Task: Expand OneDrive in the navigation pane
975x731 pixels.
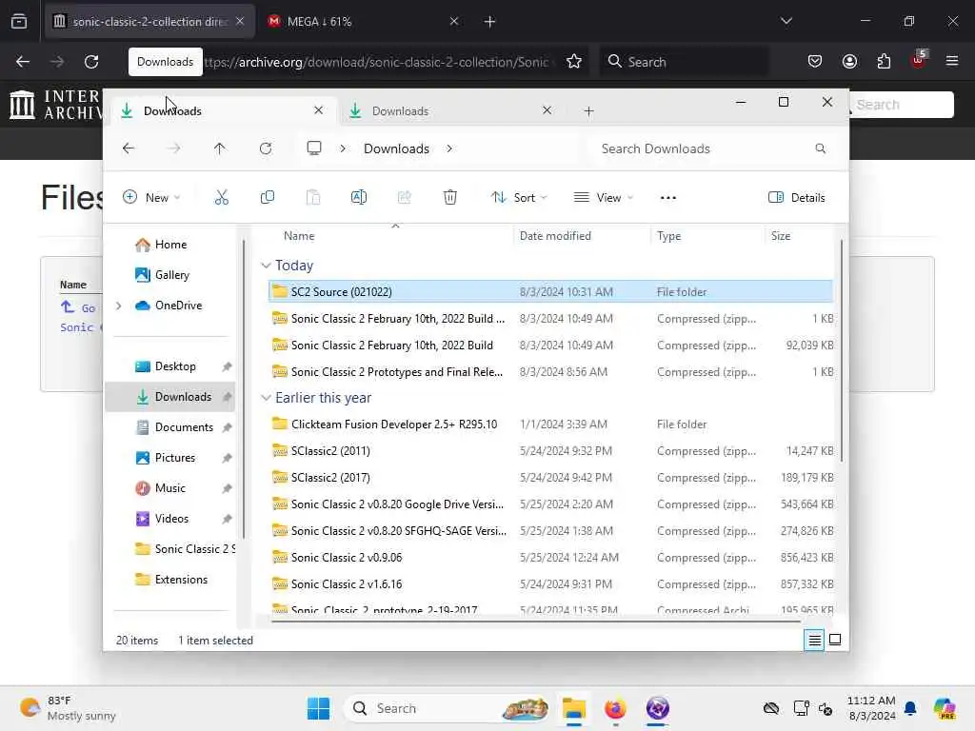Action: pos(119,306)
